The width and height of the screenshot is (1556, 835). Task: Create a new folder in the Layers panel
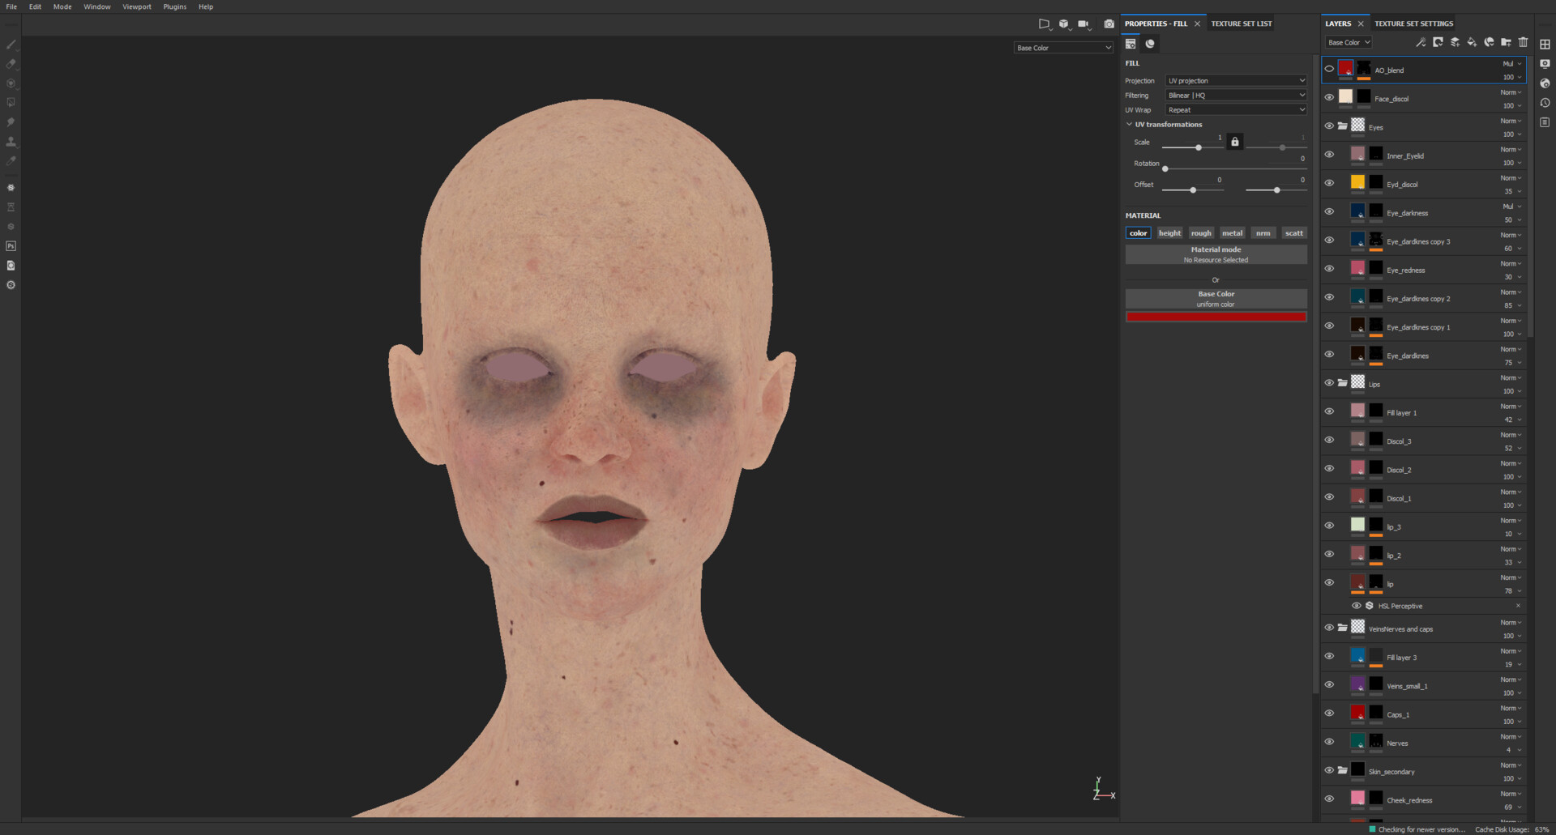coord(1507,42)
